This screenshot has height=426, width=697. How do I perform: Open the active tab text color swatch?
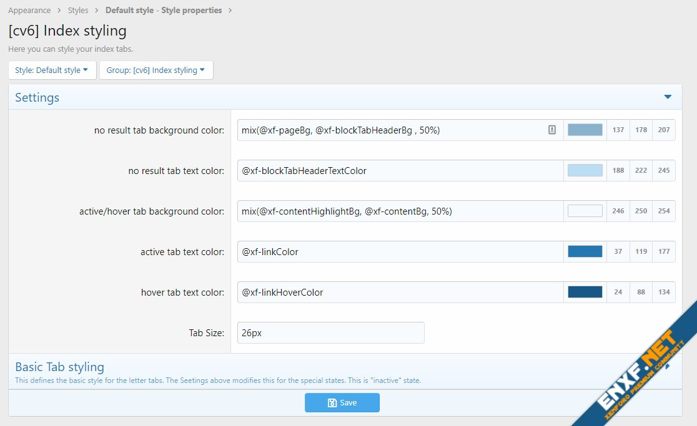(585, 251)
